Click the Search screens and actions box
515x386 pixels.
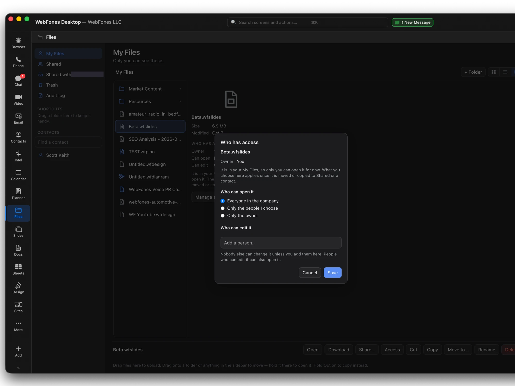tap(307, 22)
